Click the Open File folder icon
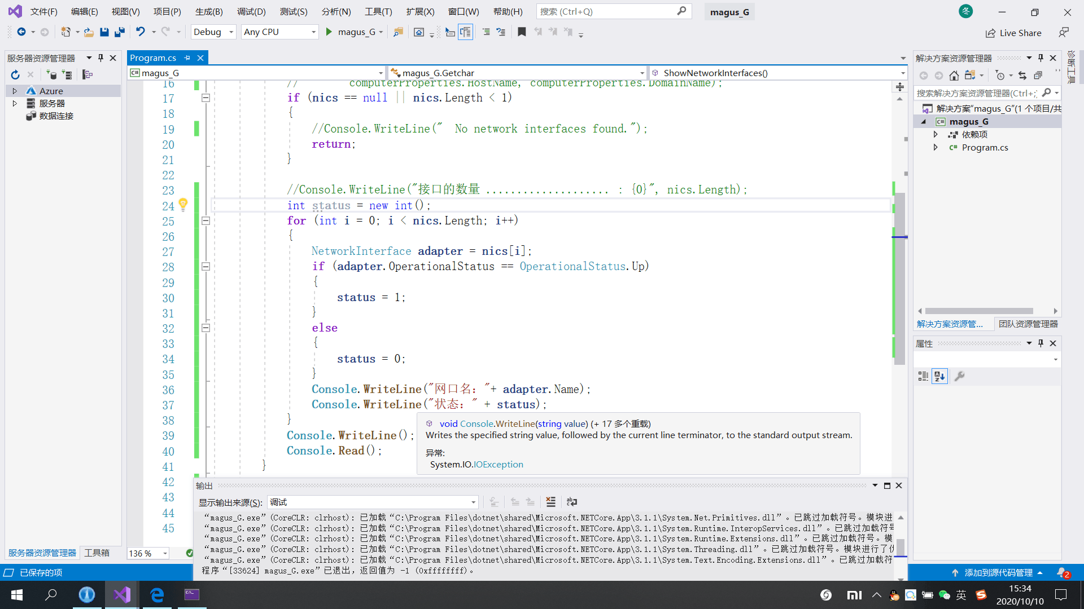 click(89, 32)
